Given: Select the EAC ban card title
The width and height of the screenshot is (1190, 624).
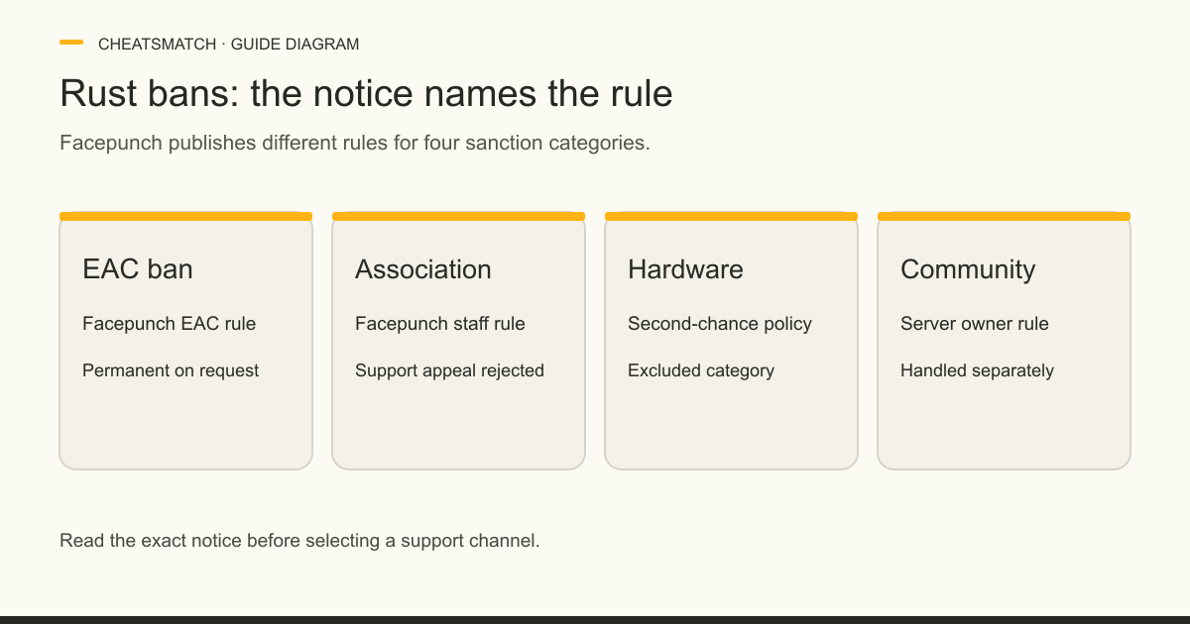Looking at the screenshot, I should (x=138, y=269).
